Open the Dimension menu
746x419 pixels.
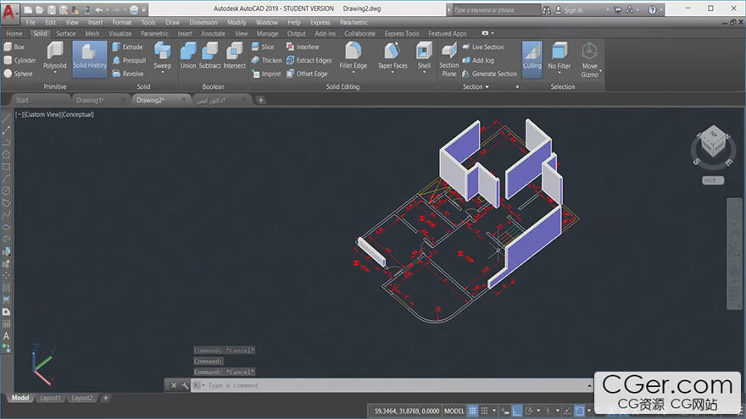tap(203, 22)
